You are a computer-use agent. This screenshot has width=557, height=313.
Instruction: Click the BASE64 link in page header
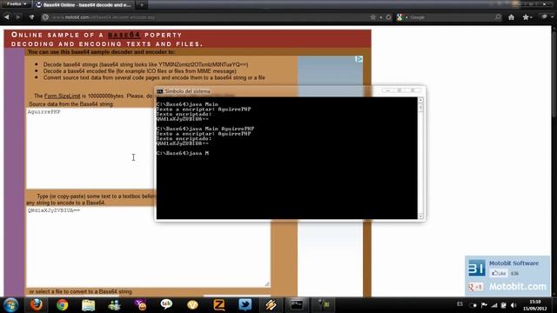pyautogui.click(x=124, y=35)
